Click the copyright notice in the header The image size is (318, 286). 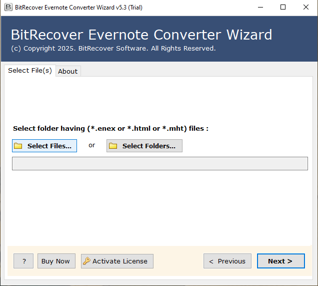tap(113, 49)
